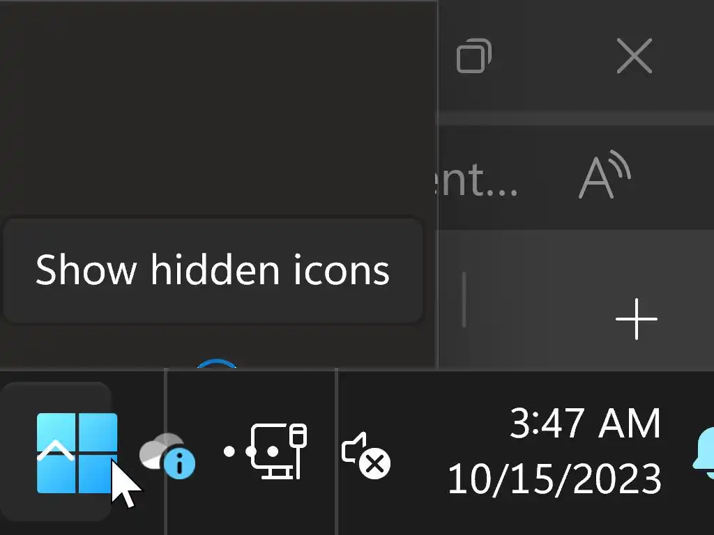Click the vertical divider beside the plus
This screenshot has height=535, width=714.
click(x=464, y=300)
